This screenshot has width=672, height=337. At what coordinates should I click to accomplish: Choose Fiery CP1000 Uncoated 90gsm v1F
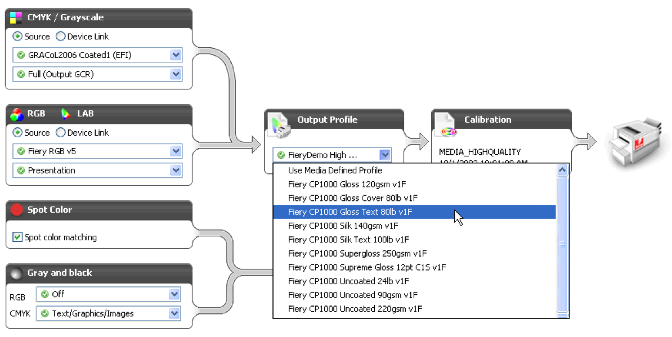click(414, 295)
